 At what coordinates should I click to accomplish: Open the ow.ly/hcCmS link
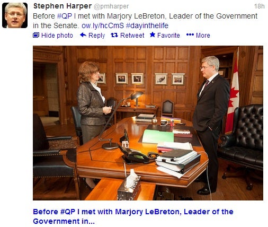(x=103, y=25)
